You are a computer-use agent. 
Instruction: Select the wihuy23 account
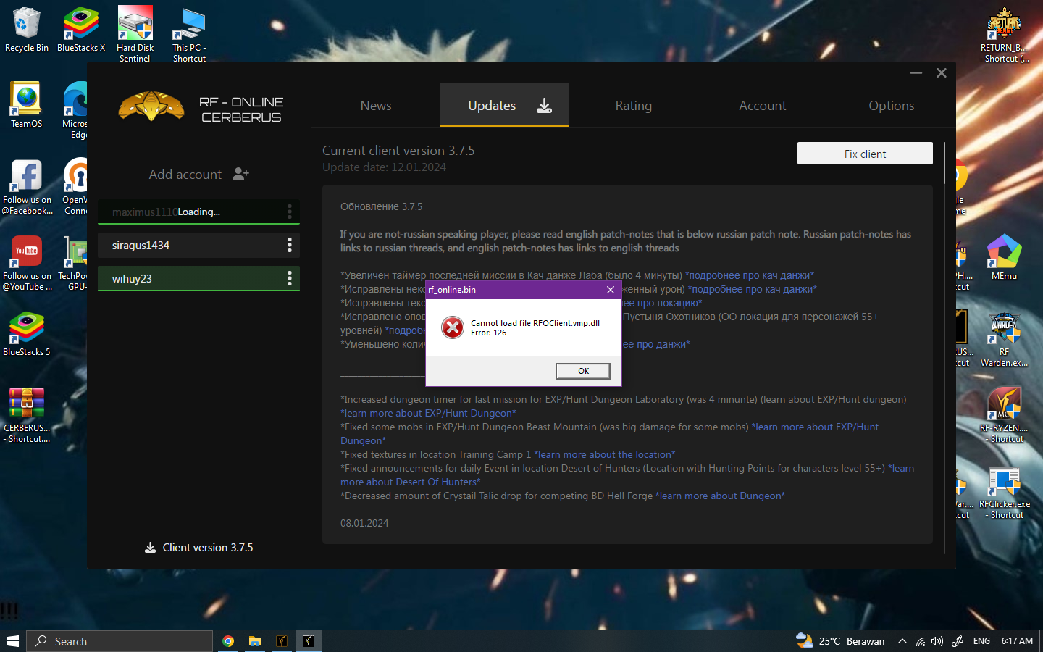click(x=198, y=278)
